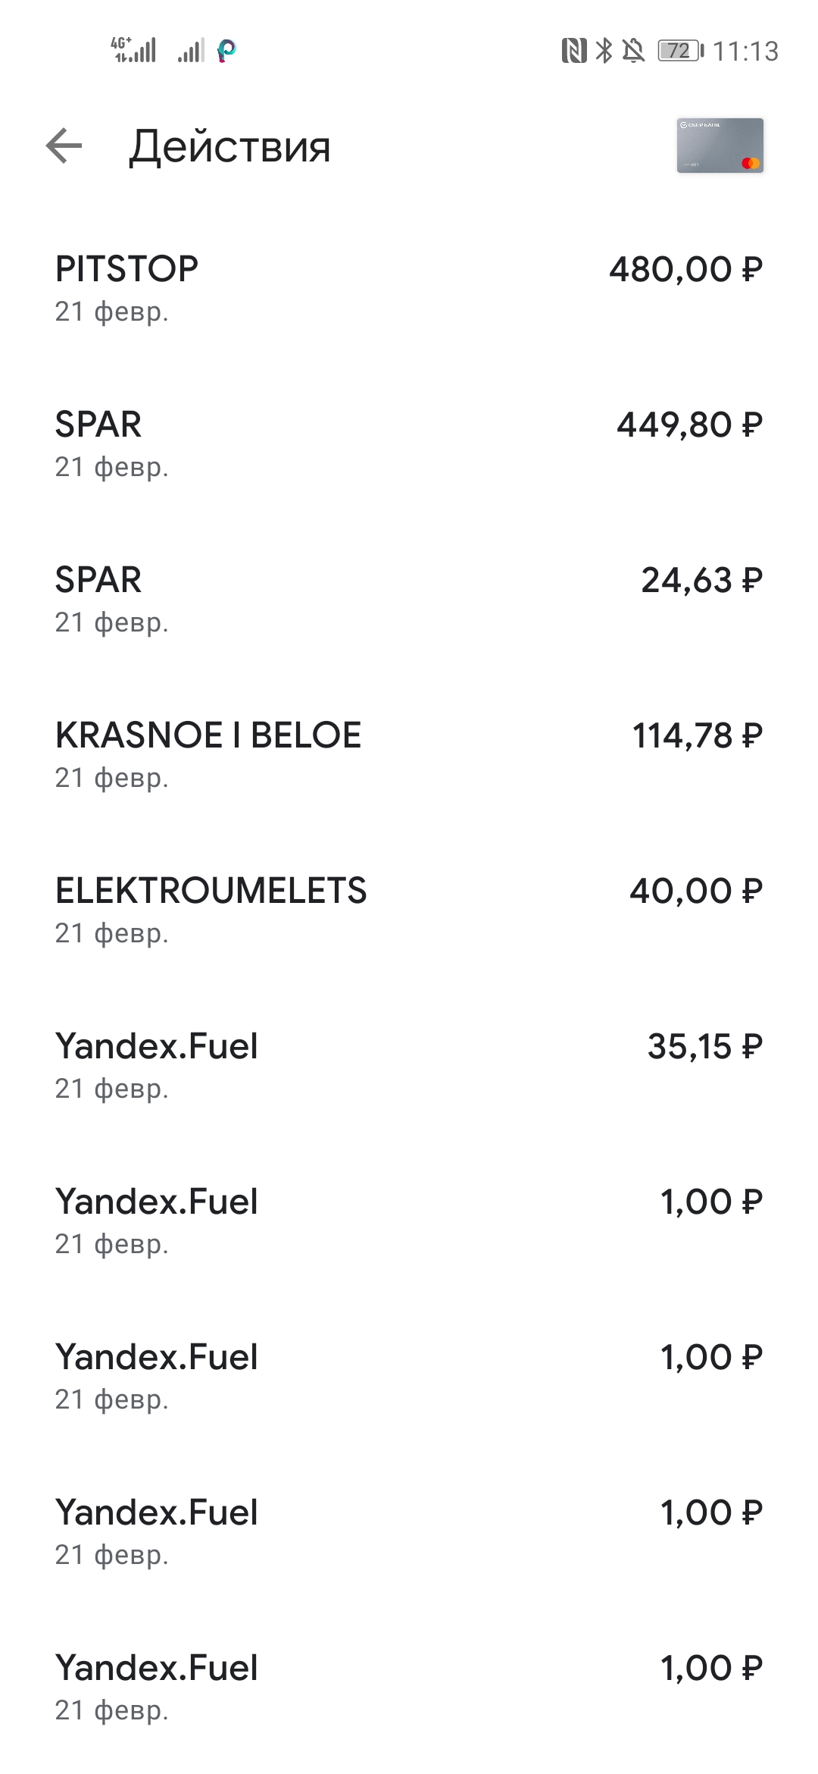Open the ELEKTROUMELETS transaction

[x=409, y=911]
